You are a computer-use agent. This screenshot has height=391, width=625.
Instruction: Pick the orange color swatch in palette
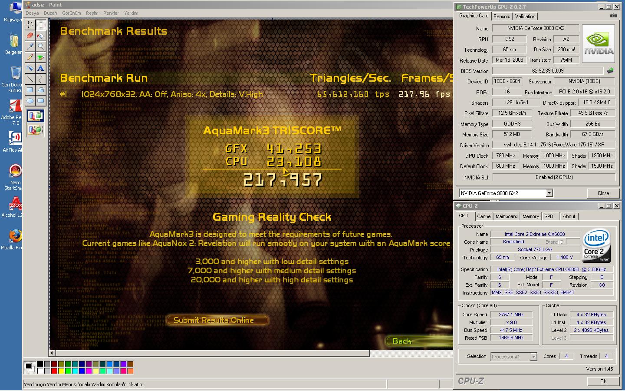(130, 371)
